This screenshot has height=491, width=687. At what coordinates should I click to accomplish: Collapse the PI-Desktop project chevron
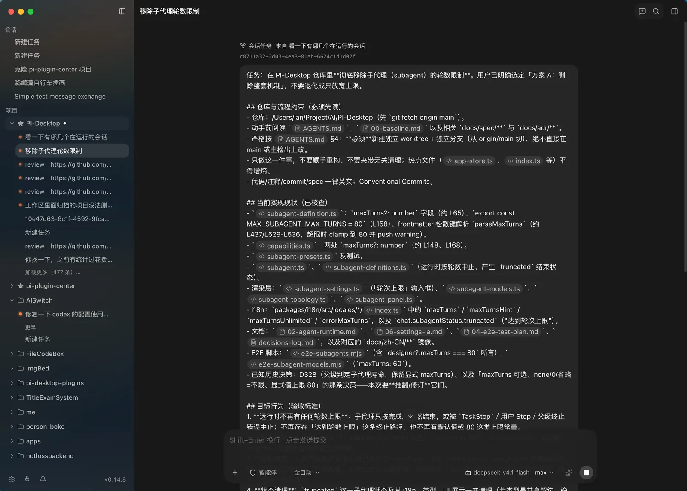12,123
